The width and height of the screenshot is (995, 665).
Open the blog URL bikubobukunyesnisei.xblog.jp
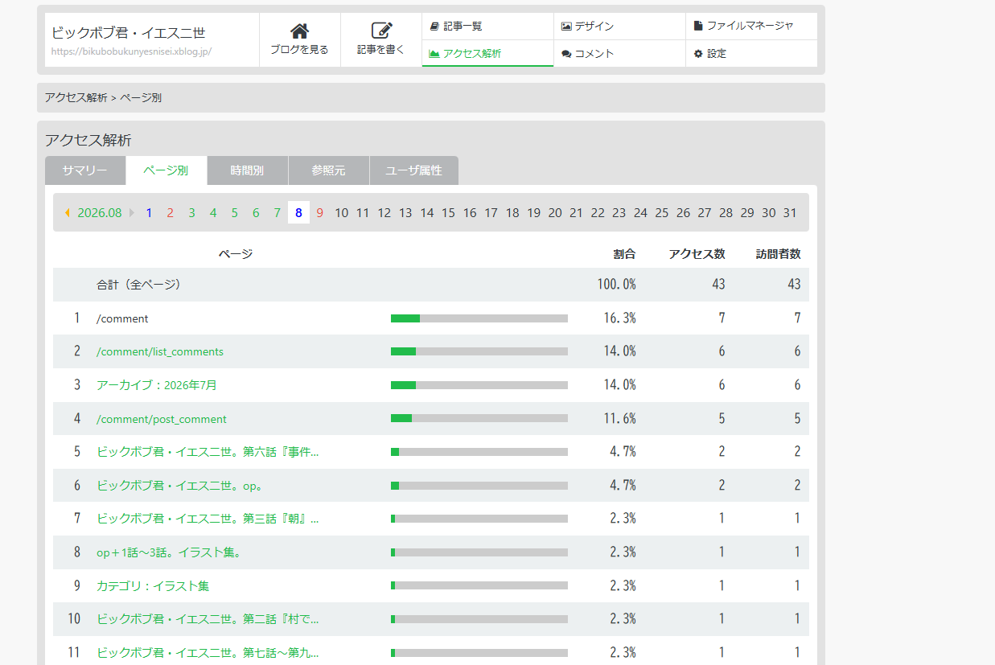(131, 51)
